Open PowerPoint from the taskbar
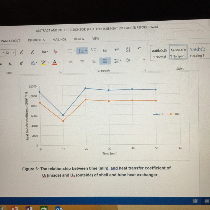 (15, 208)
